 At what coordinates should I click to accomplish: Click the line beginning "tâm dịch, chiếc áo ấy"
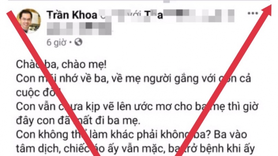click(135, 149)
